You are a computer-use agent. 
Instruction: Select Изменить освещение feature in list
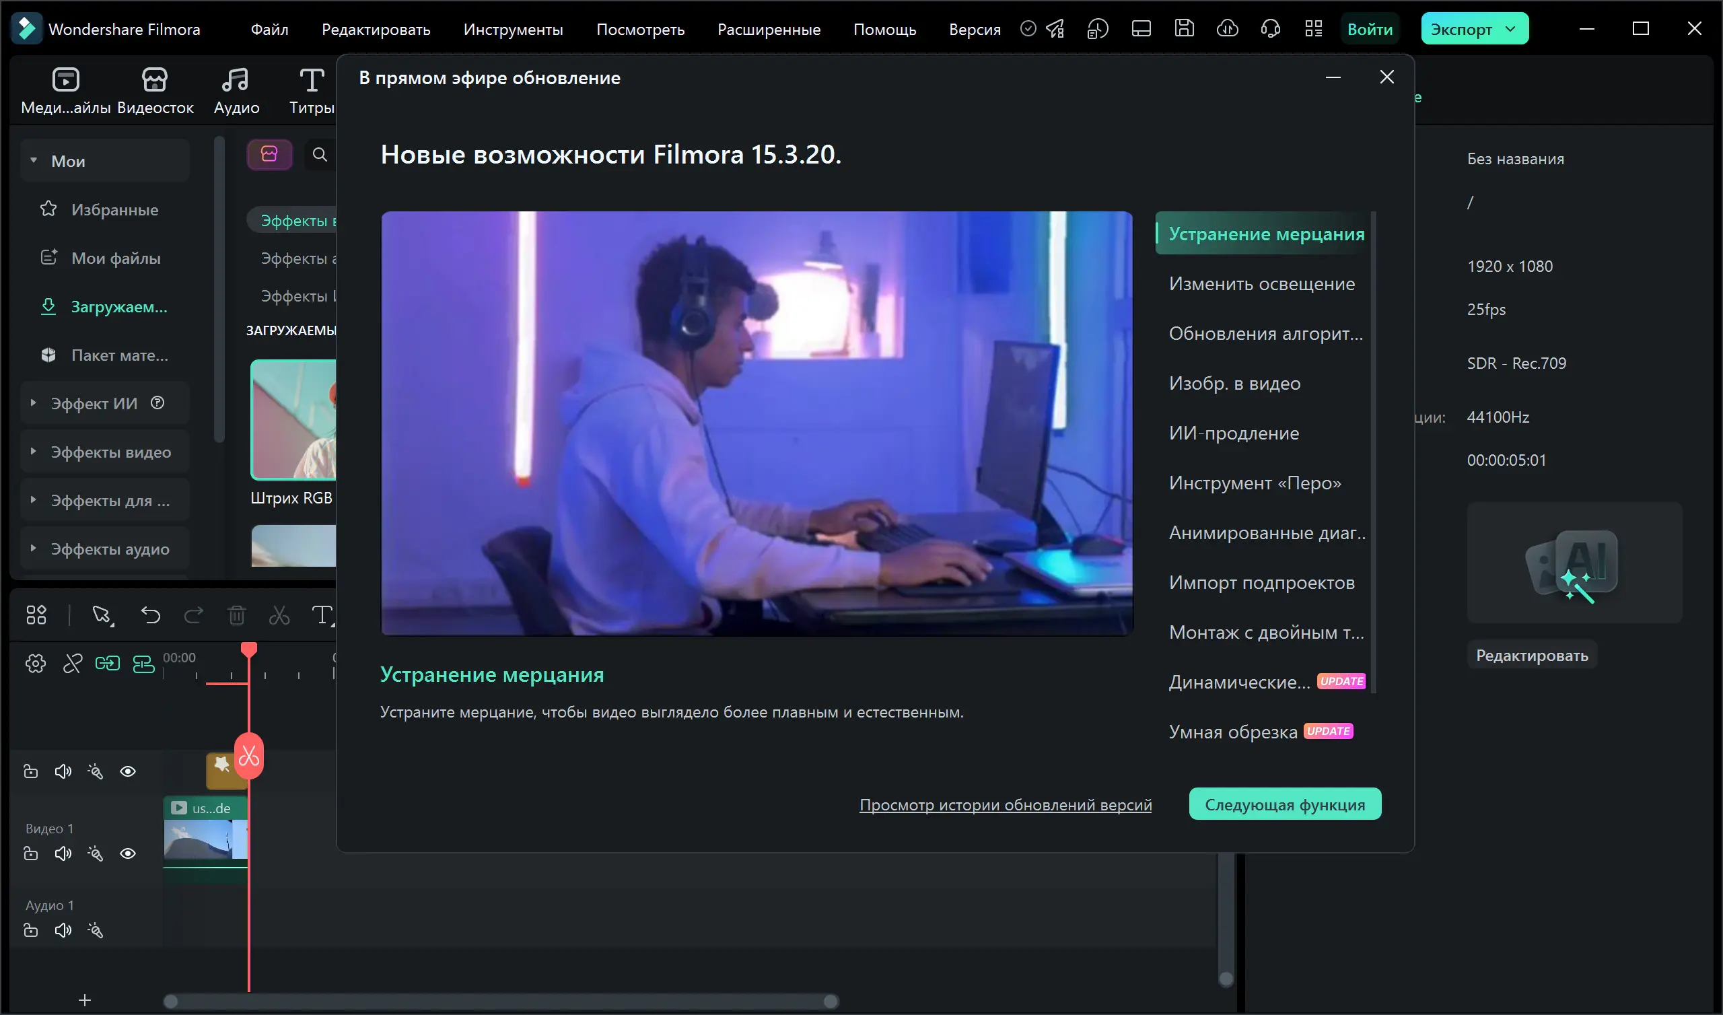[1261, 284]
